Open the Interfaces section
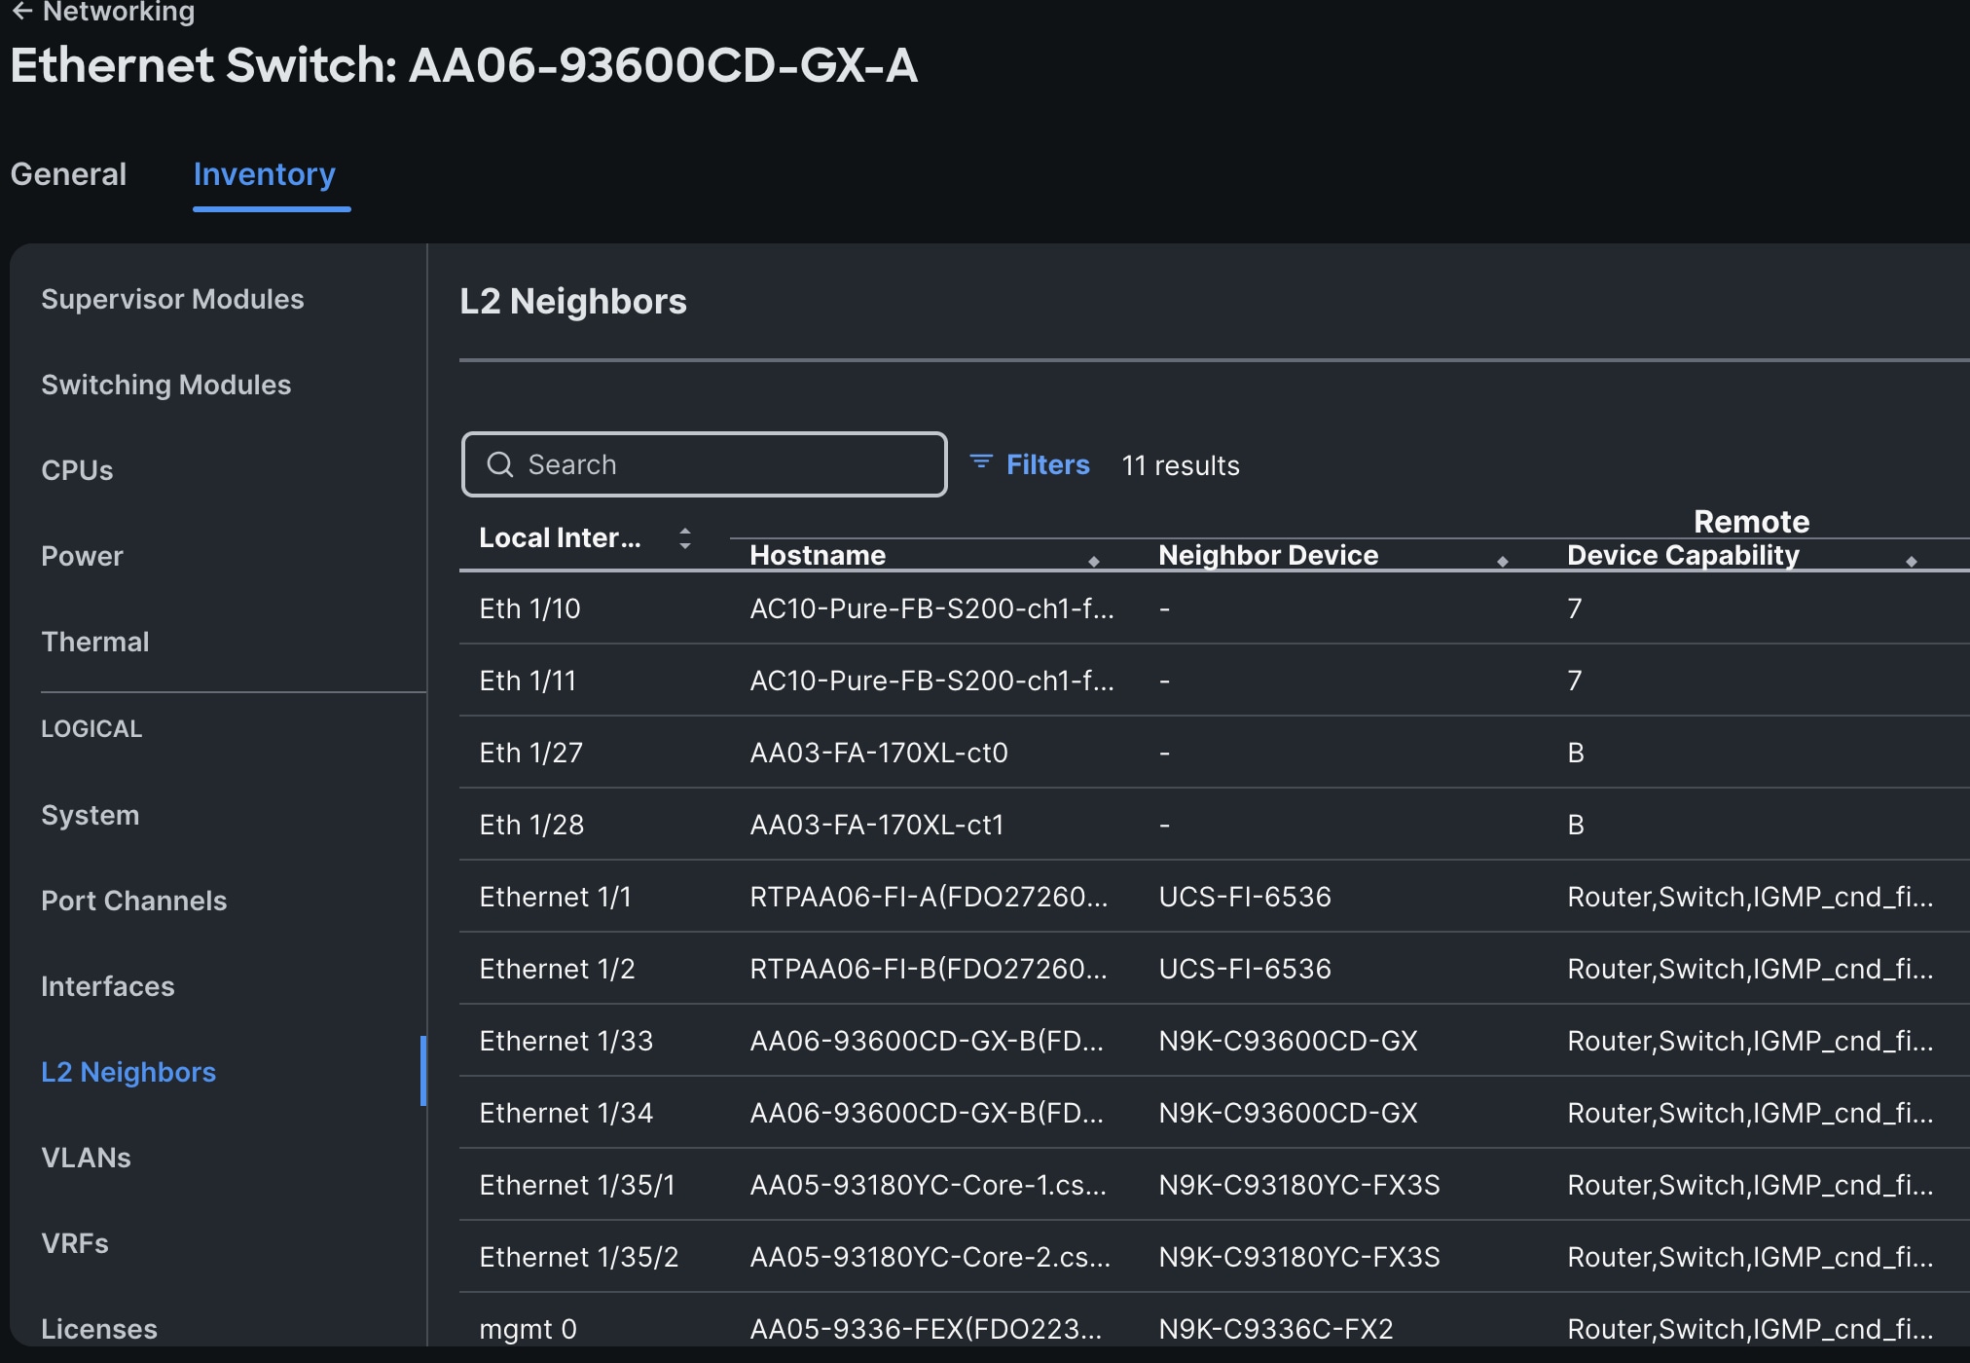Image resolution: width=1970 pixels, height=1363 pixels. (107, 986)
